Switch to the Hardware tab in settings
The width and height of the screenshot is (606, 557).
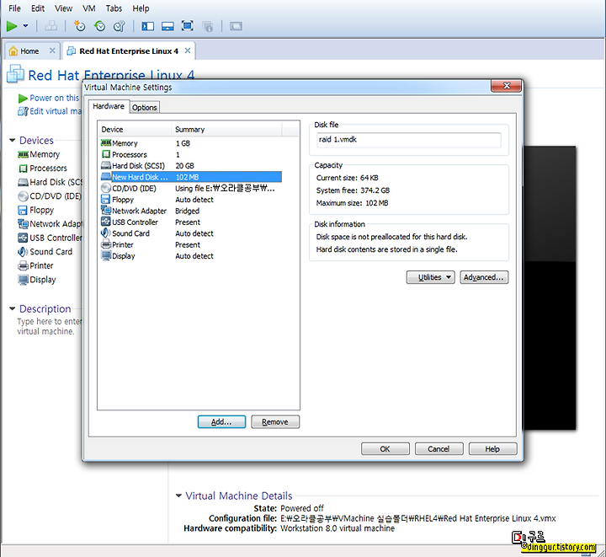tap(109, 106)
